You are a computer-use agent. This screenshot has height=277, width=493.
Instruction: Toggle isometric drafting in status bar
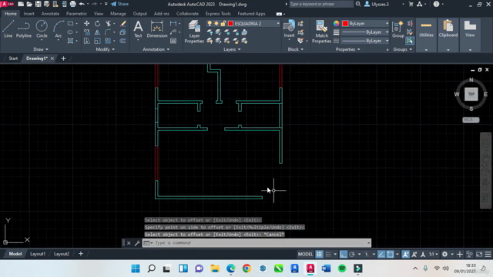(367, 254)
